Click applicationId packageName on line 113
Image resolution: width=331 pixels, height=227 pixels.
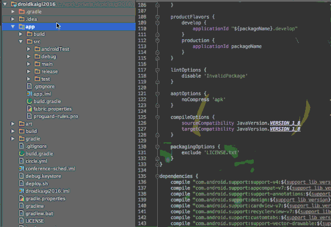pos(227,46)
